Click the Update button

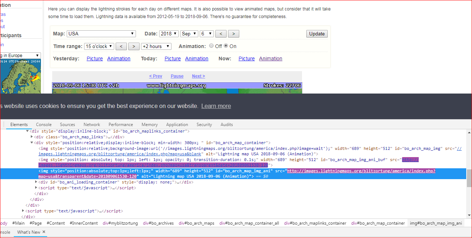[x=317, y=34]
